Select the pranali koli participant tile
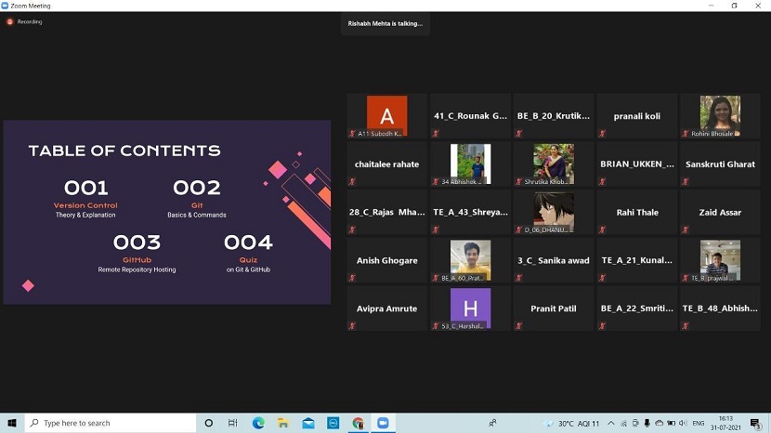Viewport: 771px width, 433px height. pyautogui.click(x=636, y=116)
